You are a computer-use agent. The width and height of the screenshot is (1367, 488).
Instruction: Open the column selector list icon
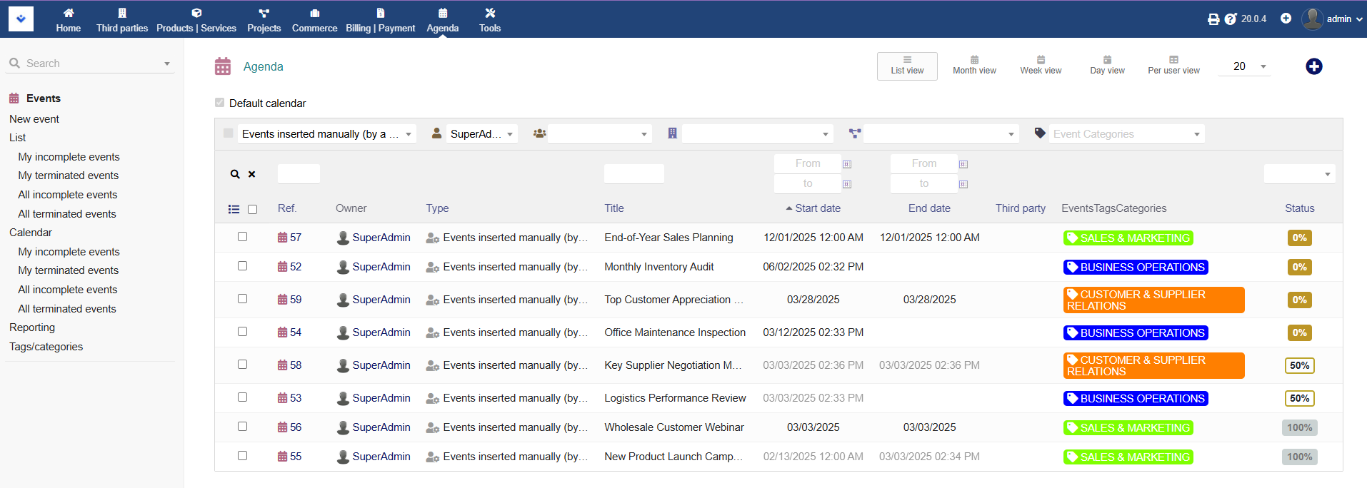[234, 209]
